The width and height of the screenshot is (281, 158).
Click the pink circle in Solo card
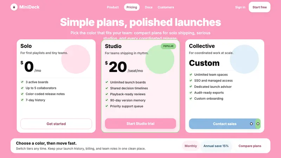tap(76, 59)
